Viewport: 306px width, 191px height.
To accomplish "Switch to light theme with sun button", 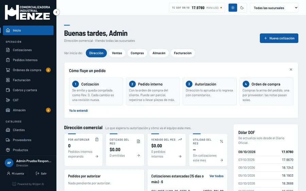I will point(233,7).
